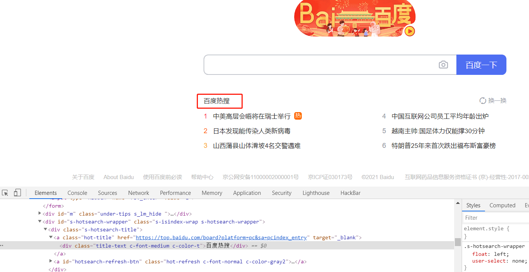Image resolution: width=529 pixels, height=272 pixels.
Task: Click hot search rank number 4
Action: click(384, 116)
